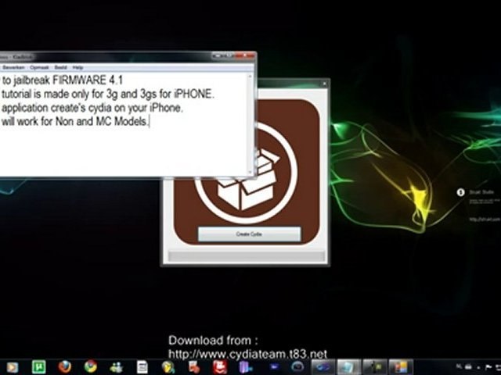This screenshot has width=501, height=375.
Task: Close the Notepad window
Action: pyautogui.click(x=245, y=55)
